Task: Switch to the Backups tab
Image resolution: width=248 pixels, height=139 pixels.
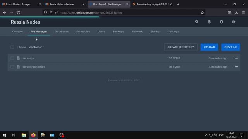Action: [x=118, y=32]
